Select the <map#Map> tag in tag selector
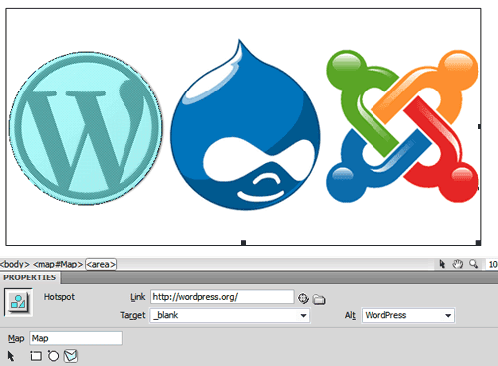This screenshot has width=498, height=366. click(x=58, y=264)
